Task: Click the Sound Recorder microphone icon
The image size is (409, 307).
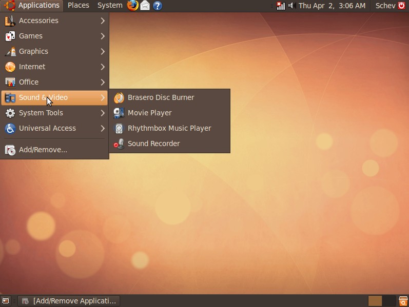Action: coord(119,144)
